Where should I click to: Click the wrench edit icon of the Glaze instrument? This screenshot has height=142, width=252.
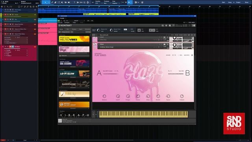tap(95, 44)
